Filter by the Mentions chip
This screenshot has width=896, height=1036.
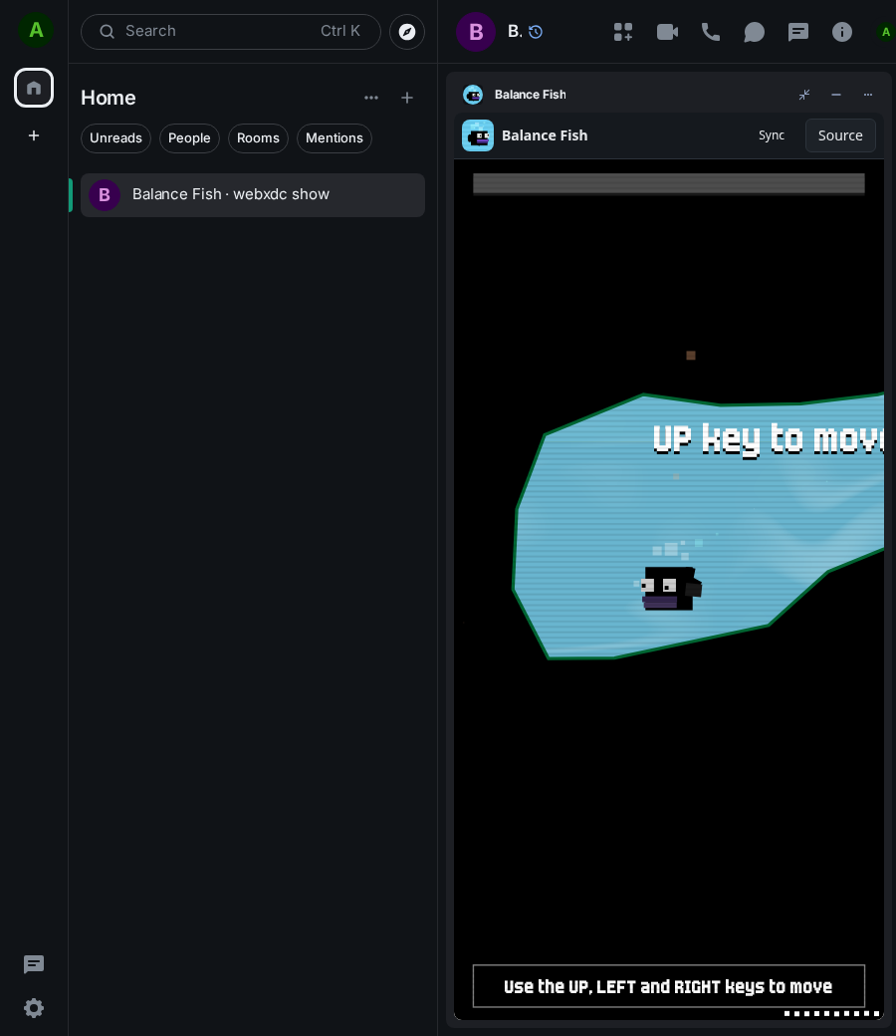(x=335, y=138)
